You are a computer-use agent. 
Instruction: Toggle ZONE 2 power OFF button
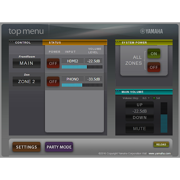click(53, 82)
